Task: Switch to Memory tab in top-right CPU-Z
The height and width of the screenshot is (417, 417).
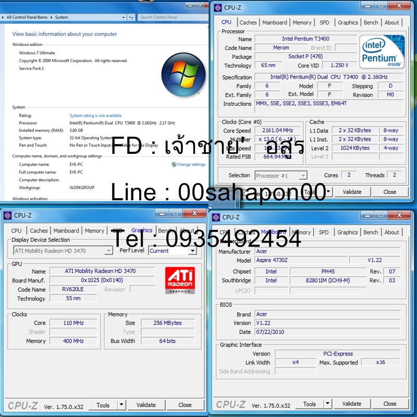Action: (x=302, y=22)
